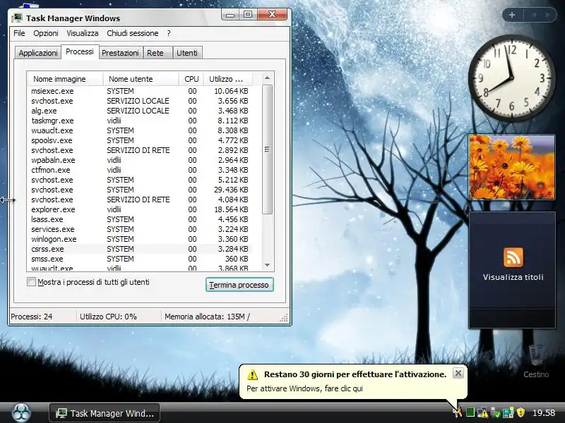Switch to the Applicazioni tab
Image resolution: width=565 pixels, height=423 pixels.
point(38,53)
